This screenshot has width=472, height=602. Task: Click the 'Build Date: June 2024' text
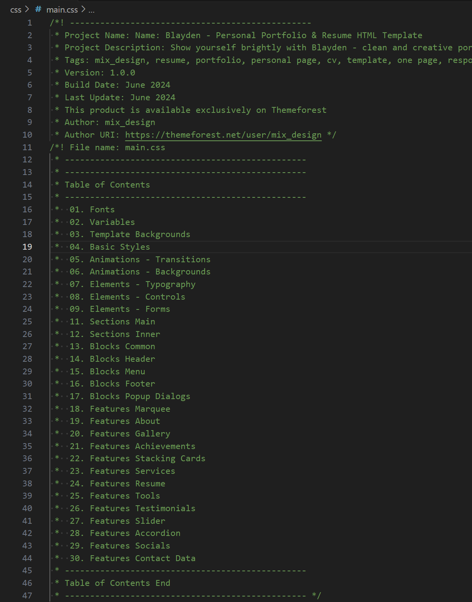[118, 85]
